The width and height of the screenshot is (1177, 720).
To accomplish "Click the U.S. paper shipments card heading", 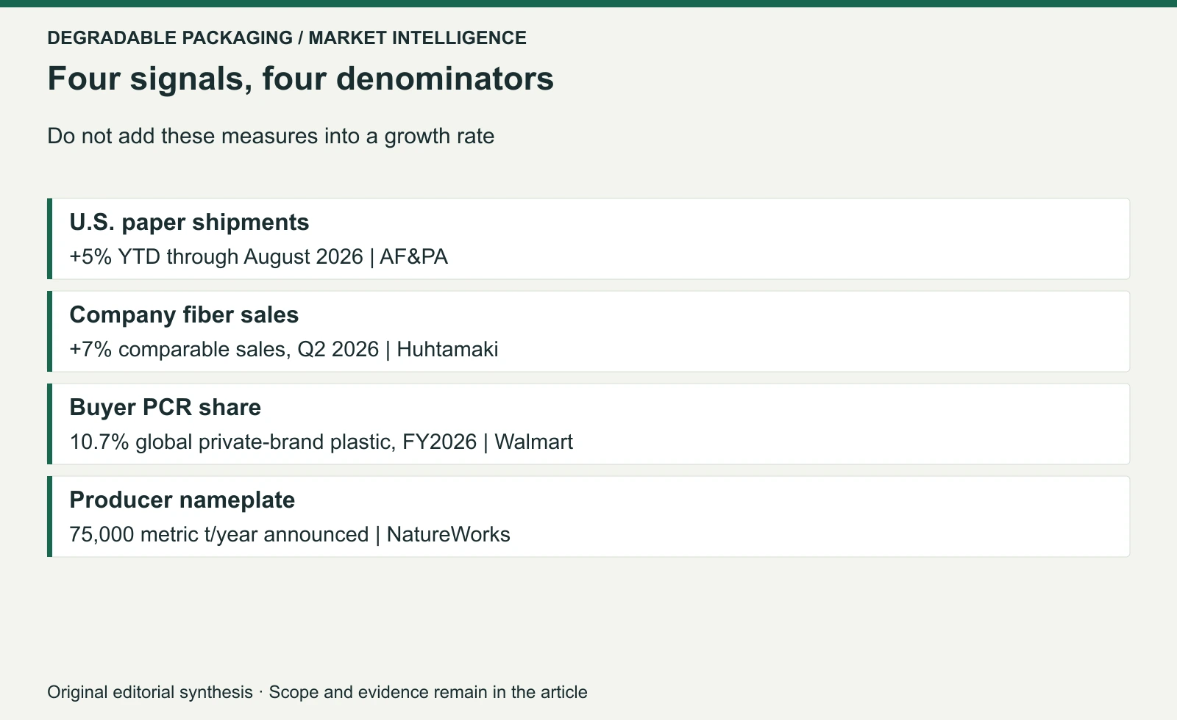I will (x=189, y=222).
